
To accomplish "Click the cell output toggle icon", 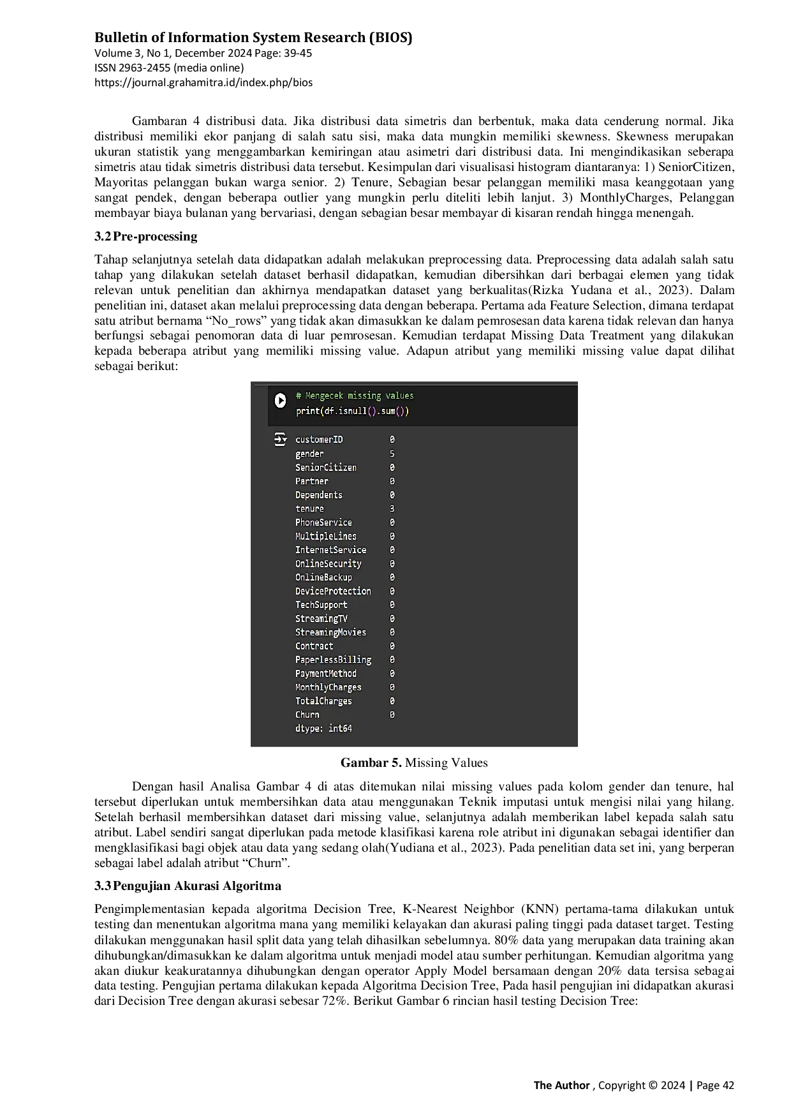I will point(280,439).
